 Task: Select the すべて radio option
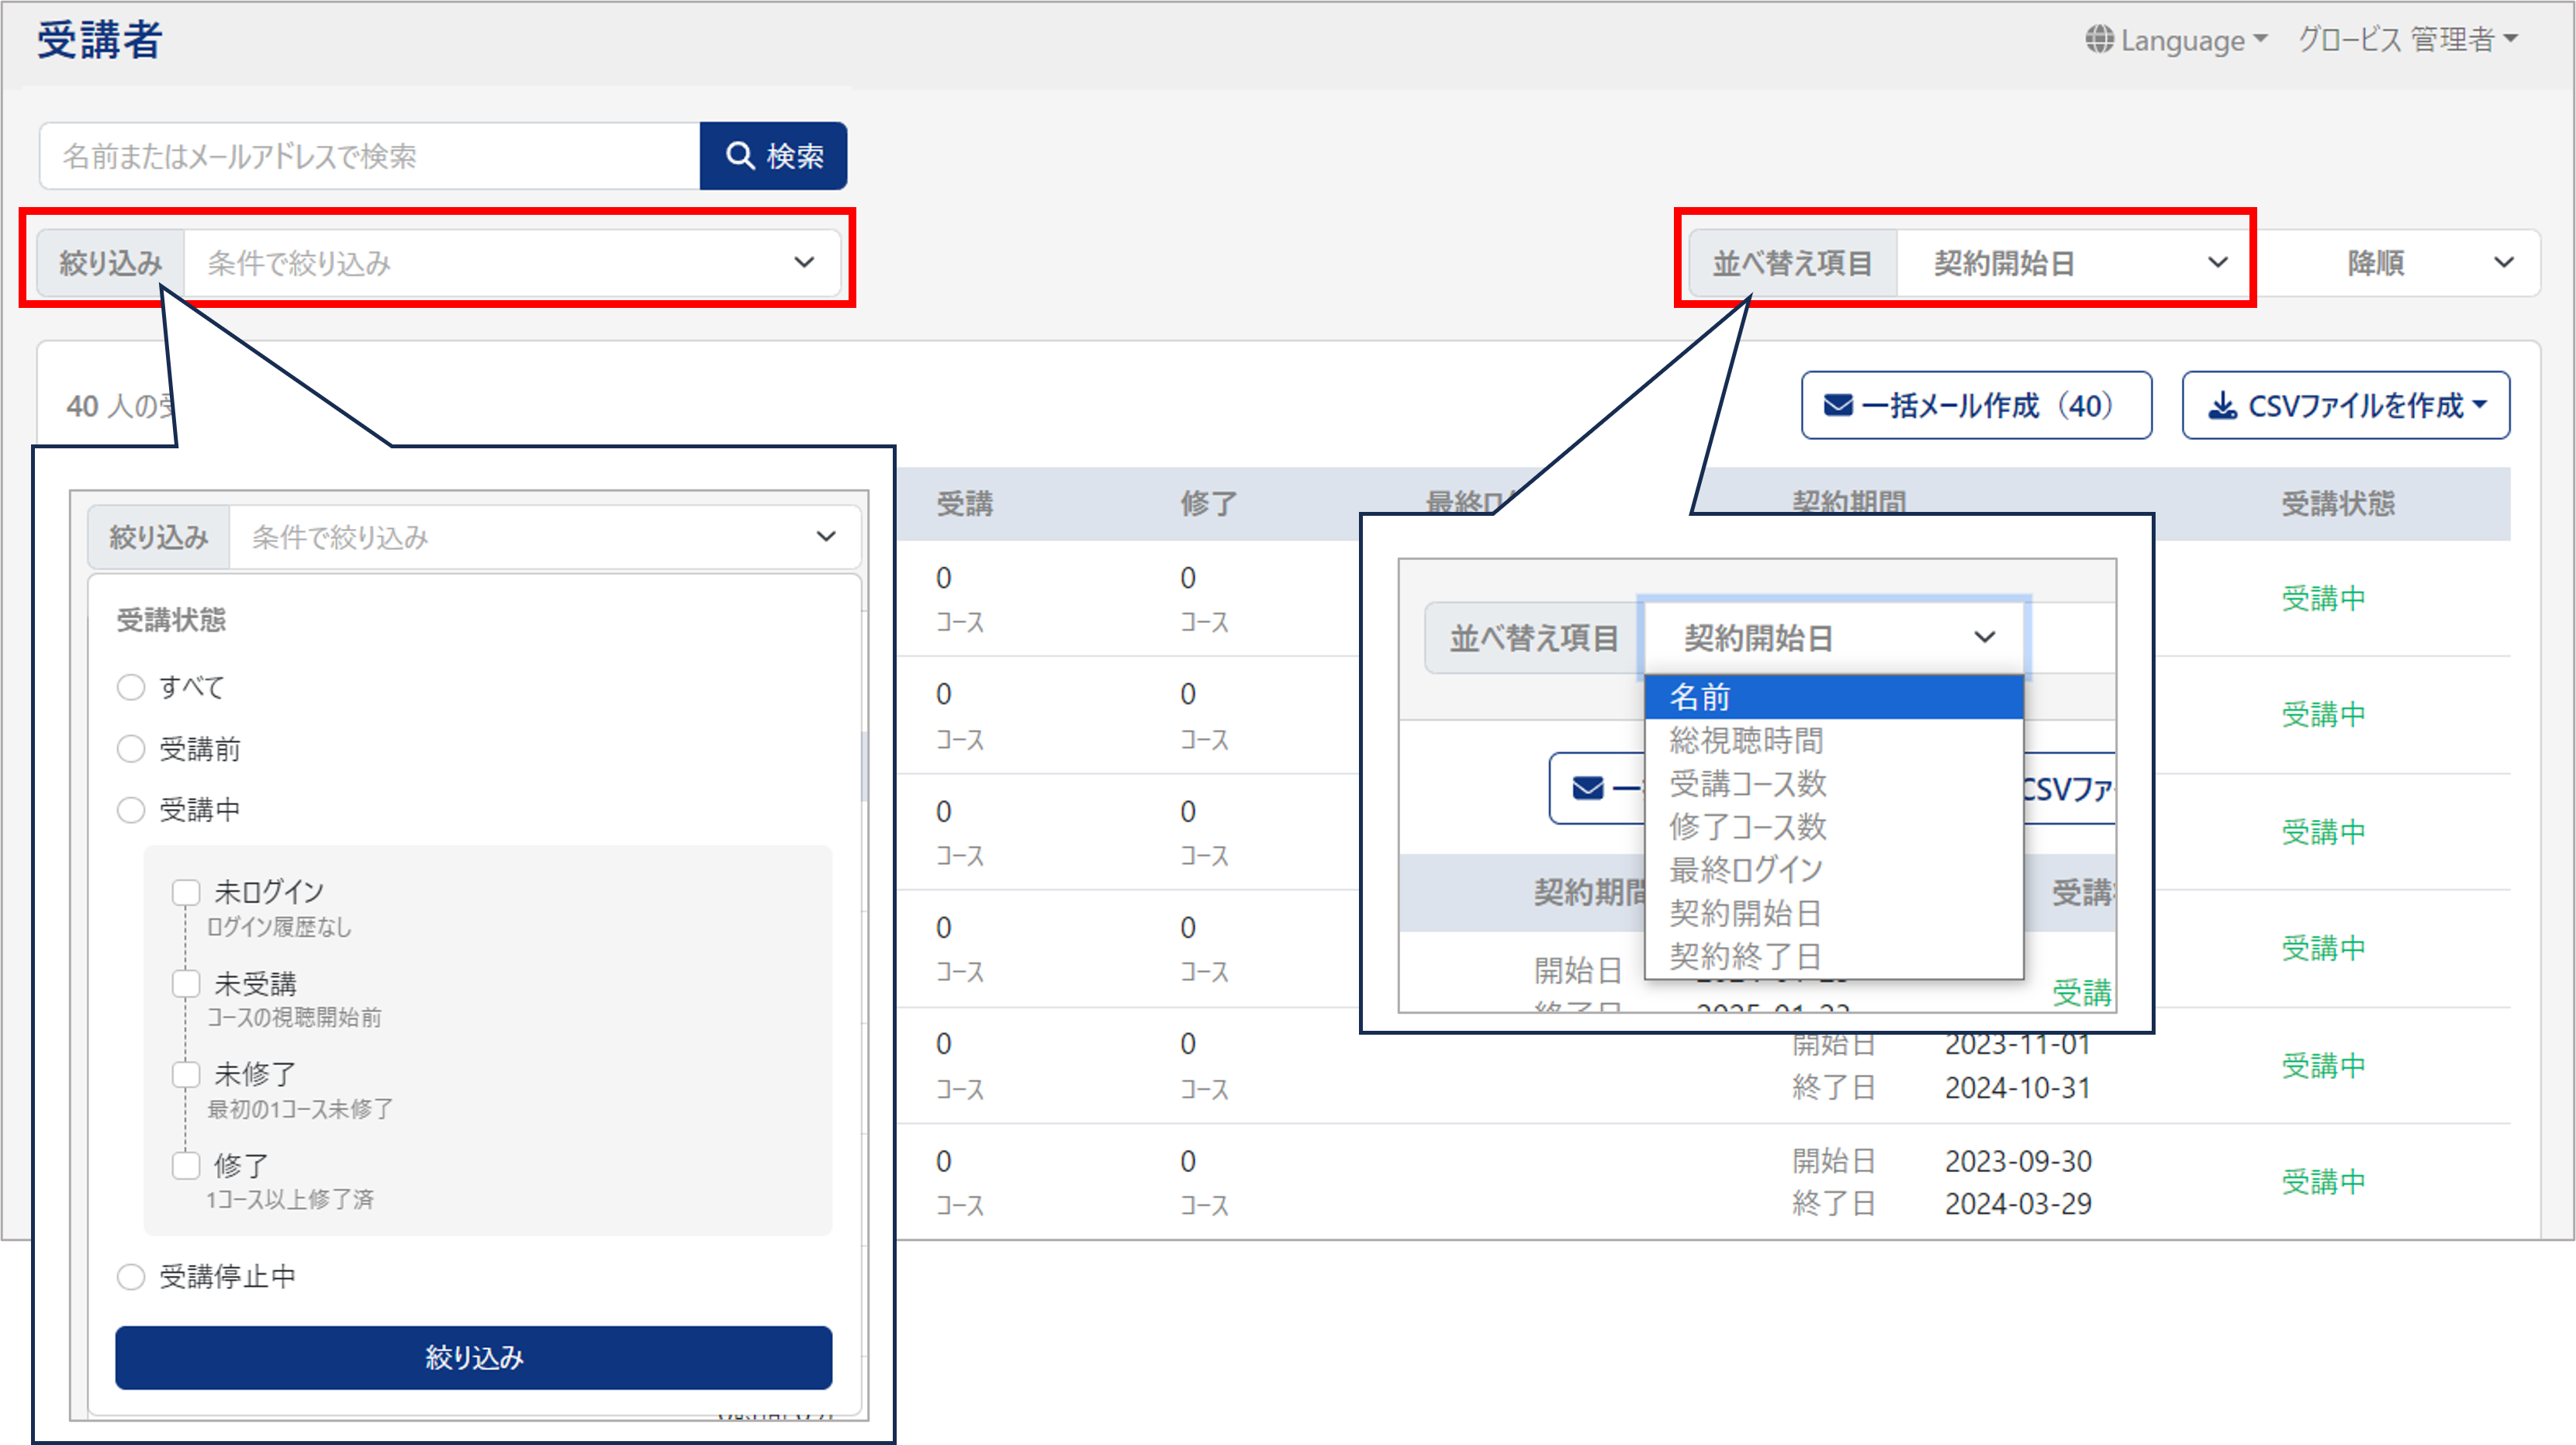[131, 687]
